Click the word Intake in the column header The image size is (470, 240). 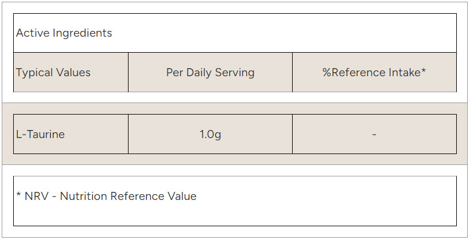[x=405, y=73]
